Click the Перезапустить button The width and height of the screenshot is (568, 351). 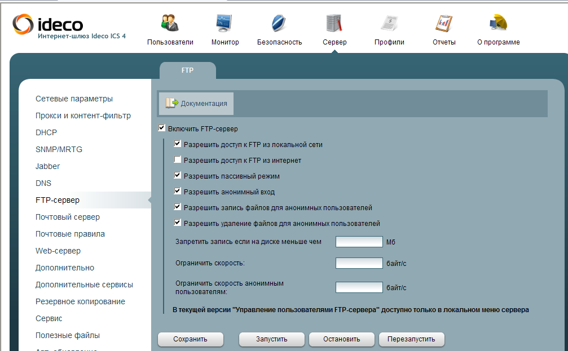pyautogui.click(x=412, y=339)
